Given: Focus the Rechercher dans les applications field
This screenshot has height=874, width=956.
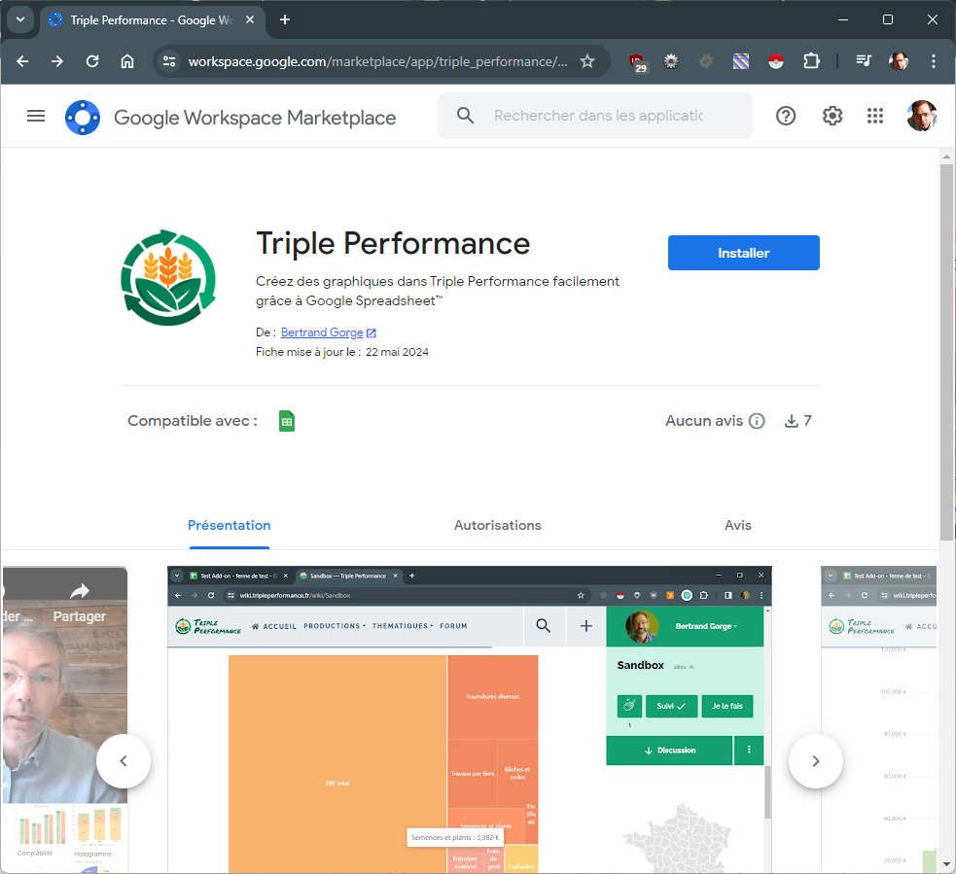Looking at the screenshot, I should [x=598, y=116].
